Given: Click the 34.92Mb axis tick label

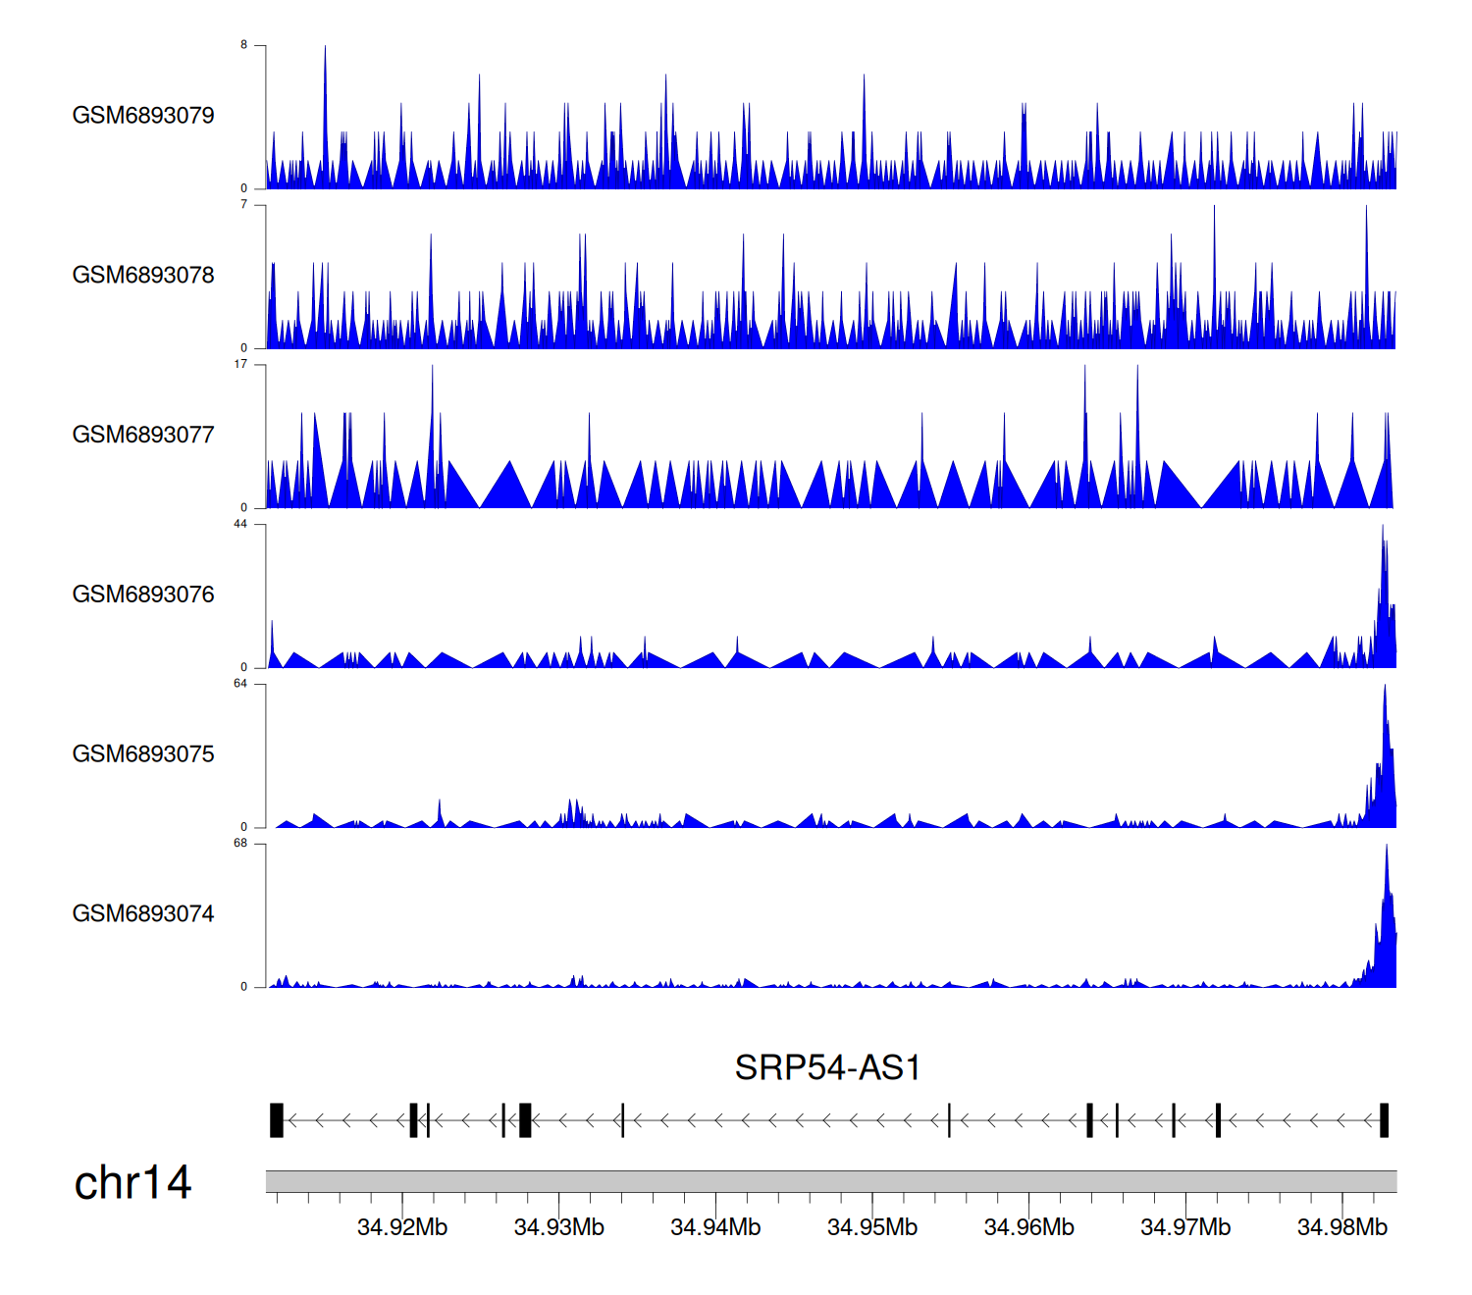Looking at the screenshot, I should [402, 1227].
